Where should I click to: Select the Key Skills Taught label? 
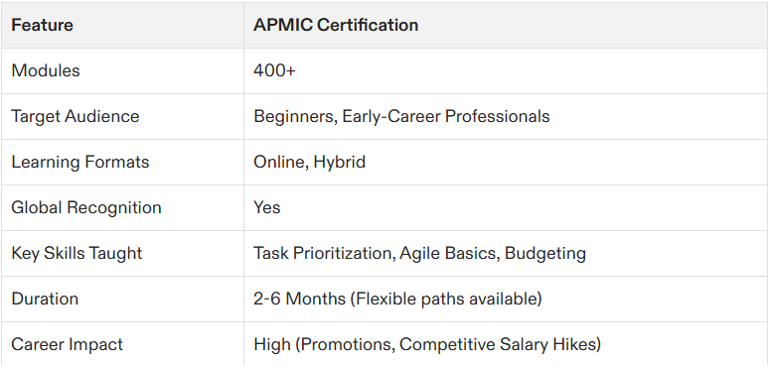click(x=77, y=253)
